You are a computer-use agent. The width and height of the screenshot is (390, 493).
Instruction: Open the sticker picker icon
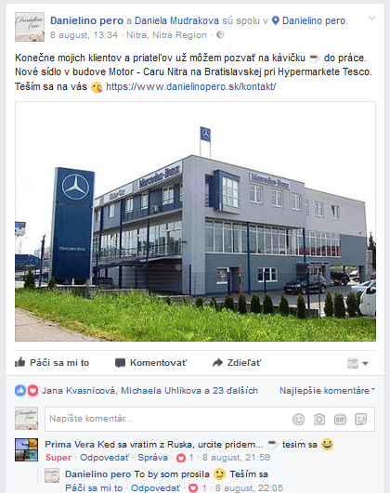point(360,419)
